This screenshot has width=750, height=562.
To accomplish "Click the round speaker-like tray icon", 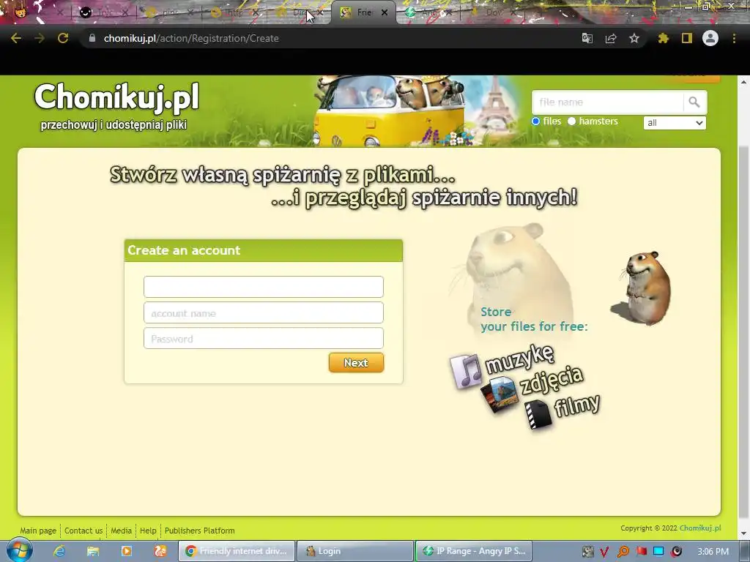I will (676, 552).
